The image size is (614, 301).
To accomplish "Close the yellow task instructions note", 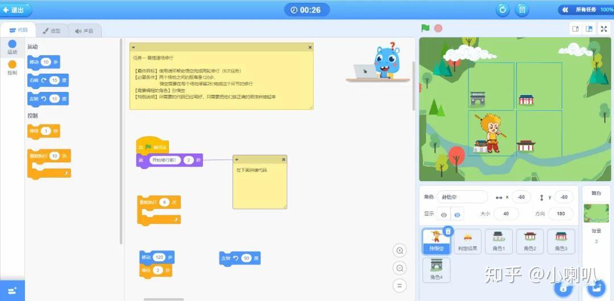I will [310, 47].
